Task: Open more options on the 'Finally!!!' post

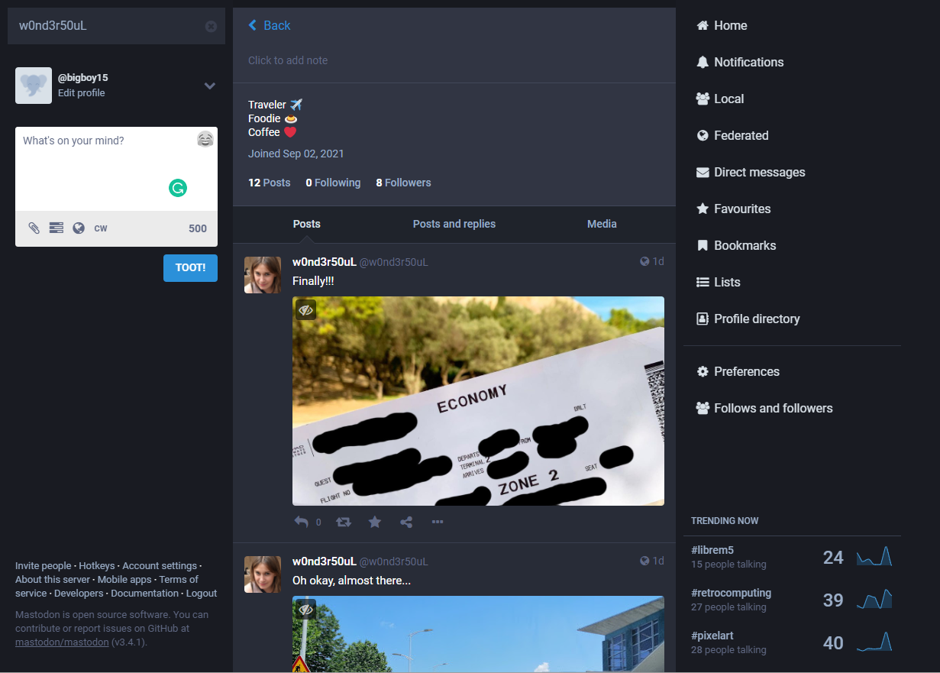Action: click(438, 523)
